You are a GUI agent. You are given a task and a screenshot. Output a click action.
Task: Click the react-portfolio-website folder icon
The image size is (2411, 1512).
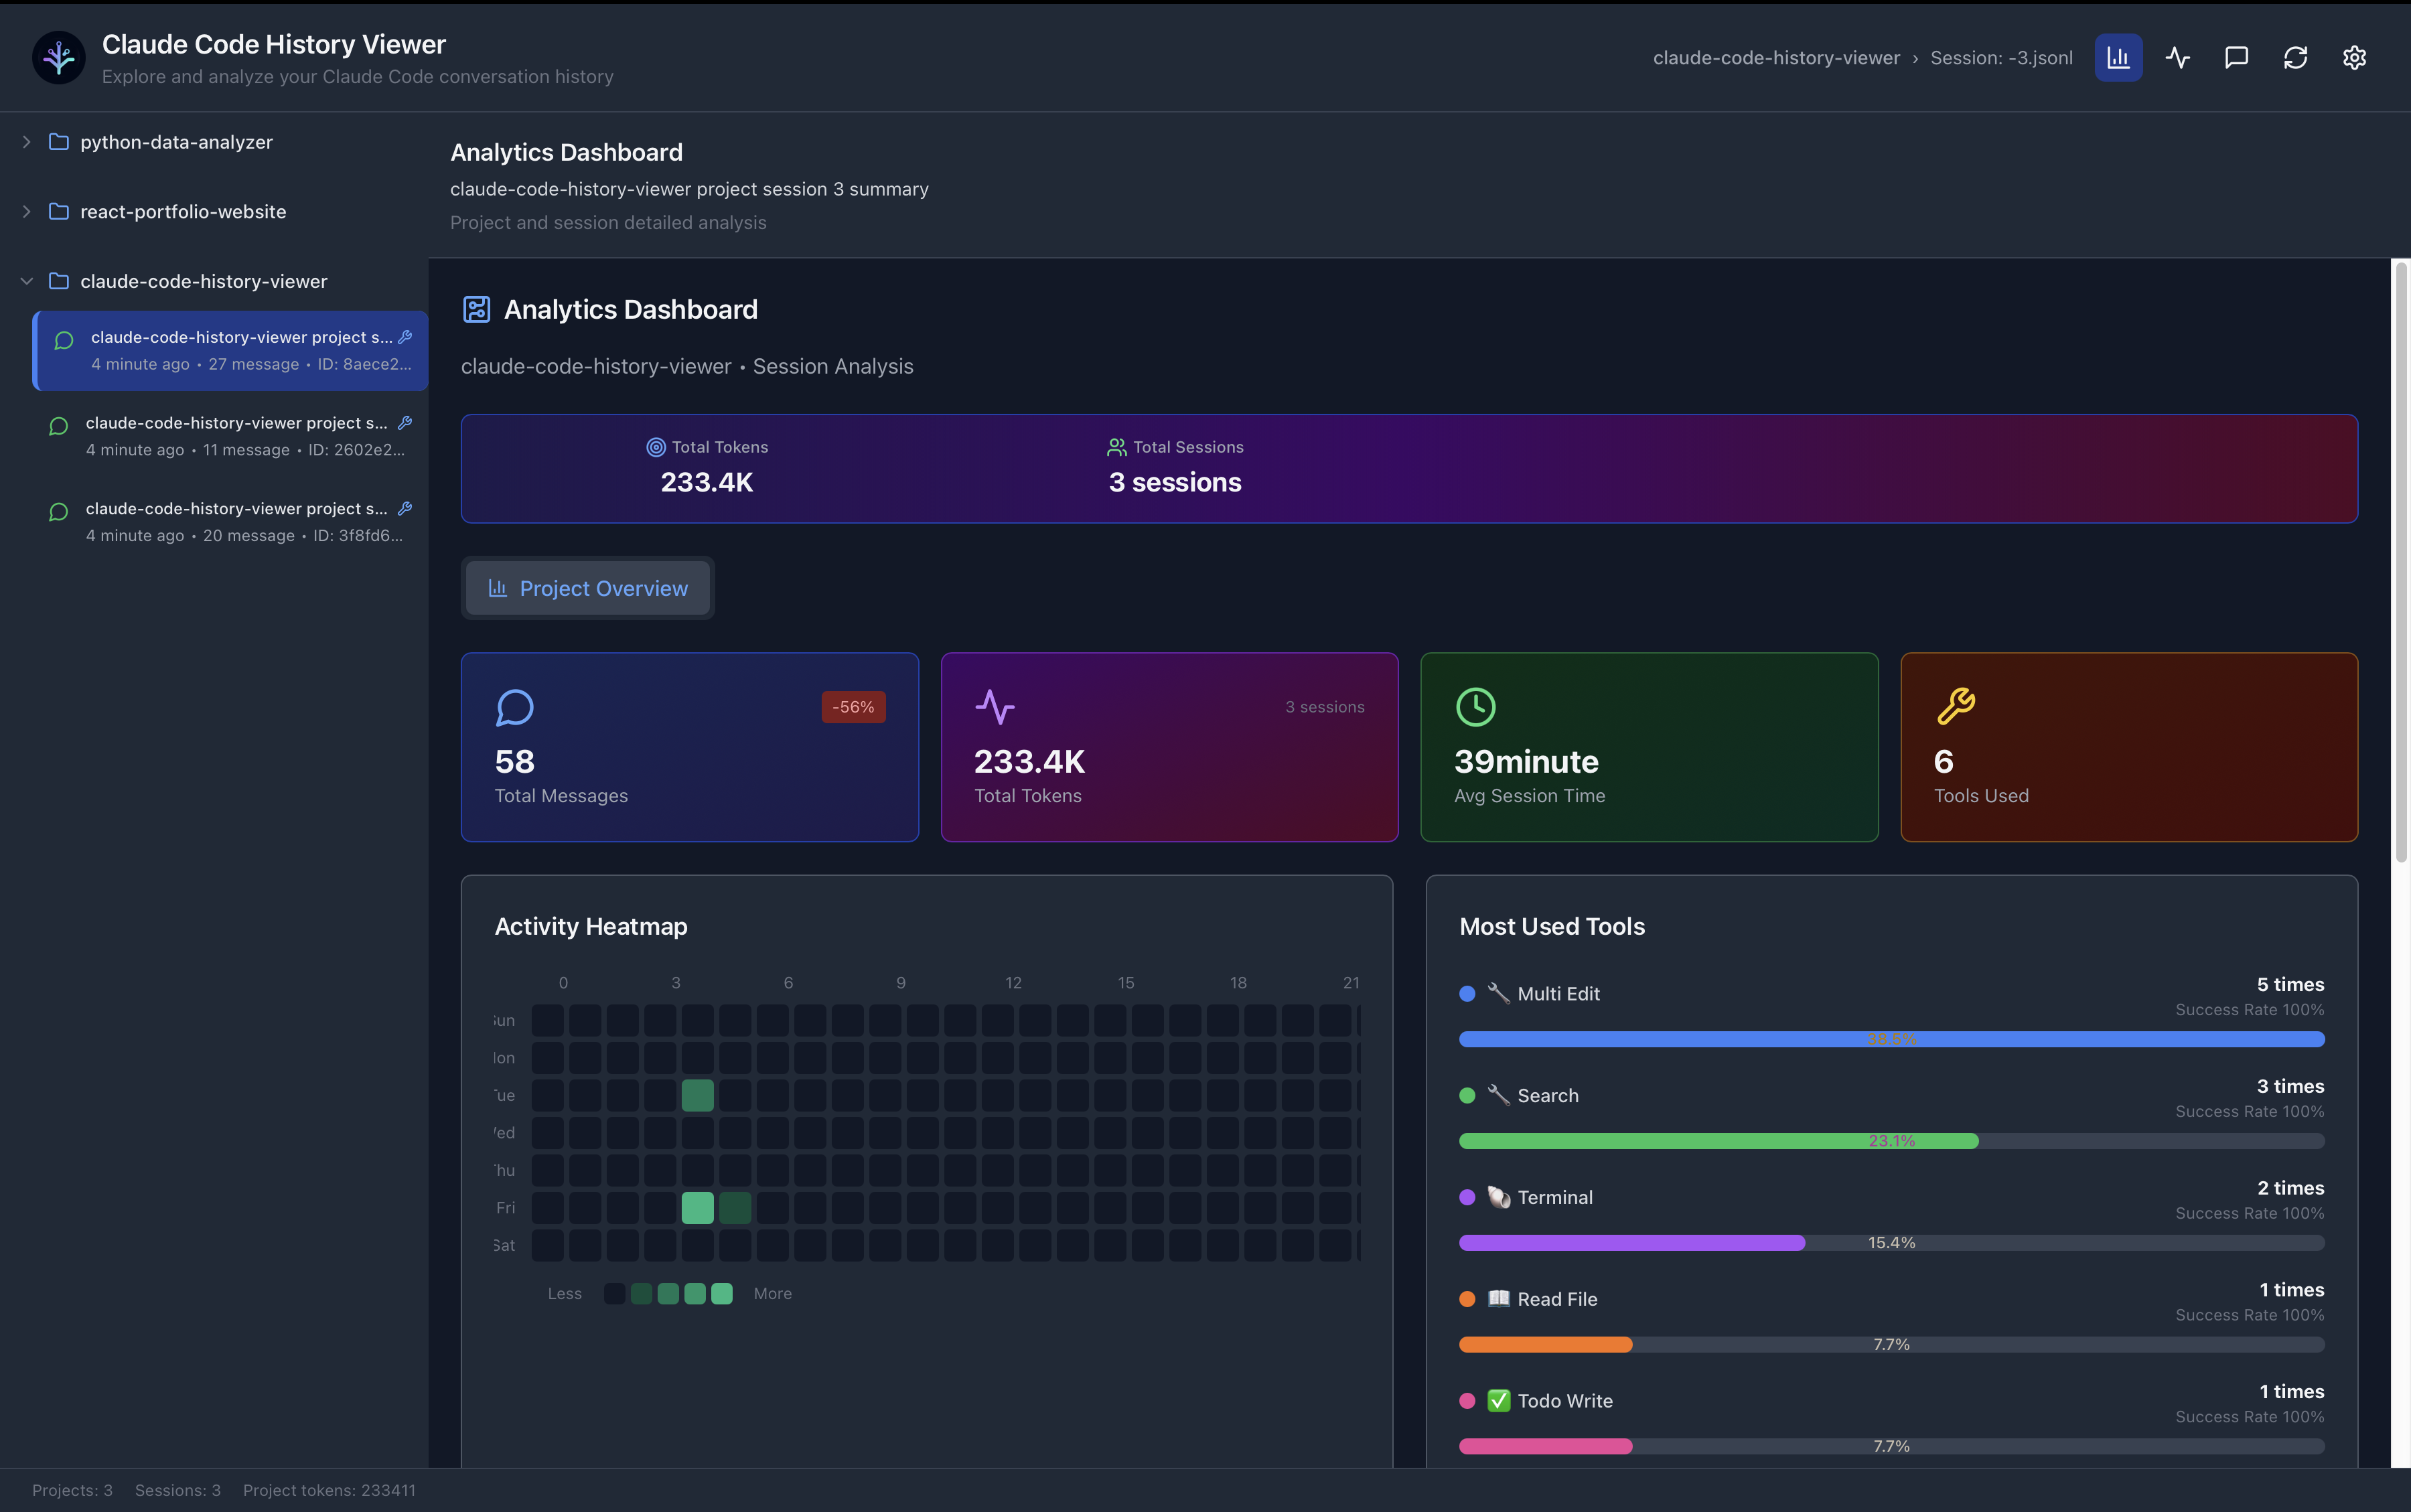(59, 212)
